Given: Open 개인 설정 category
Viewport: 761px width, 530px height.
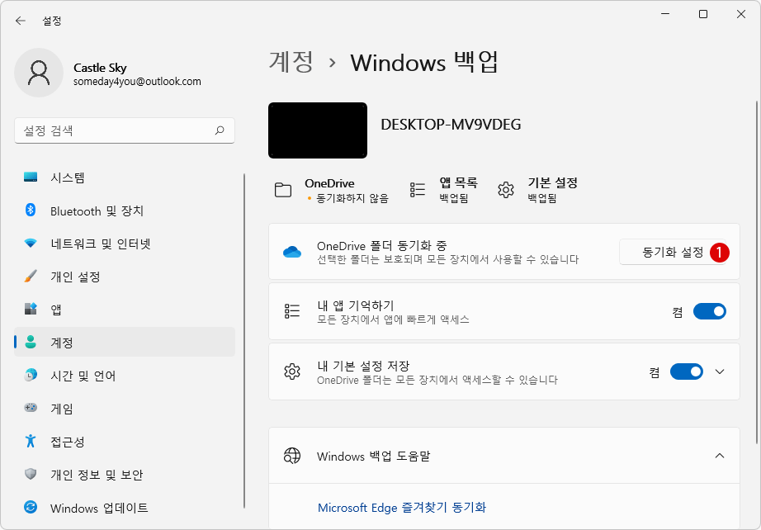Looking at the screenshot, I should coord(125,277).
